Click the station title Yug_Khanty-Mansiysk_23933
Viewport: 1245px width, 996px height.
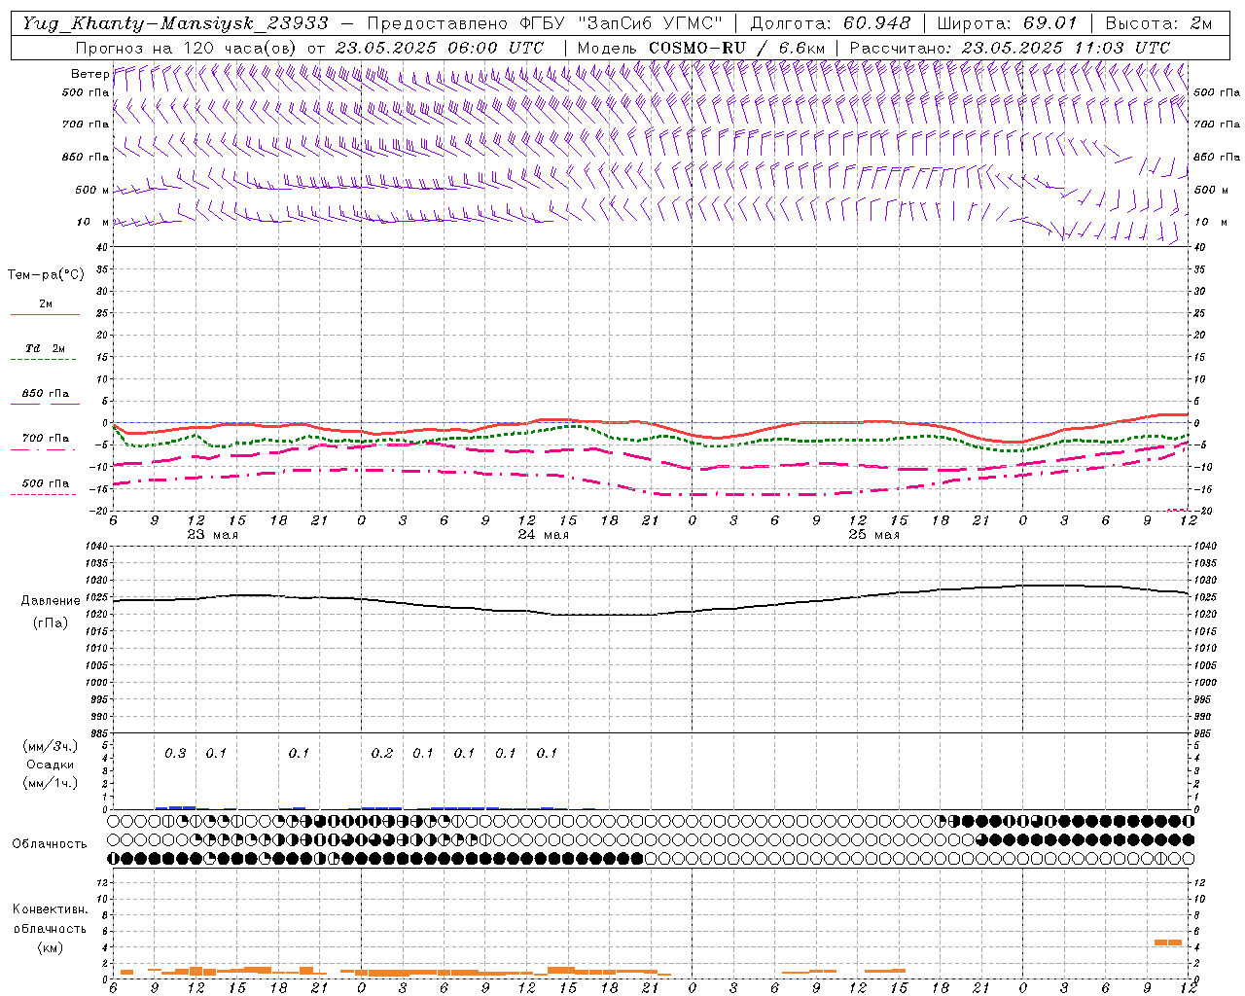[x=175, y=23]
